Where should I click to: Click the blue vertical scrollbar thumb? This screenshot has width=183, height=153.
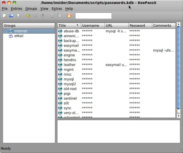click(x=178, y=68)
